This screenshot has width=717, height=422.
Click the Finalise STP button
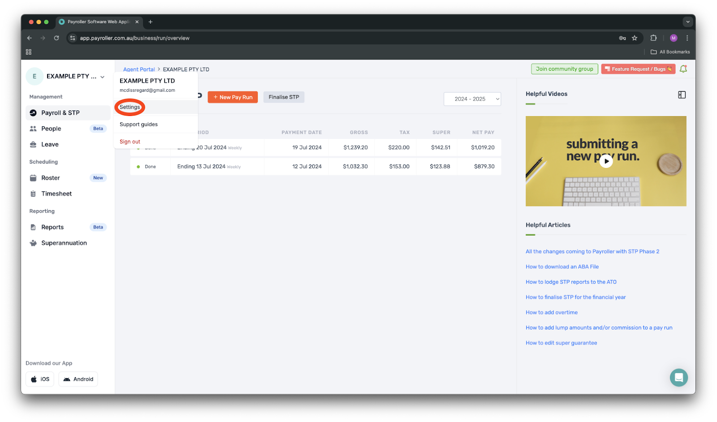coord(284,97)
